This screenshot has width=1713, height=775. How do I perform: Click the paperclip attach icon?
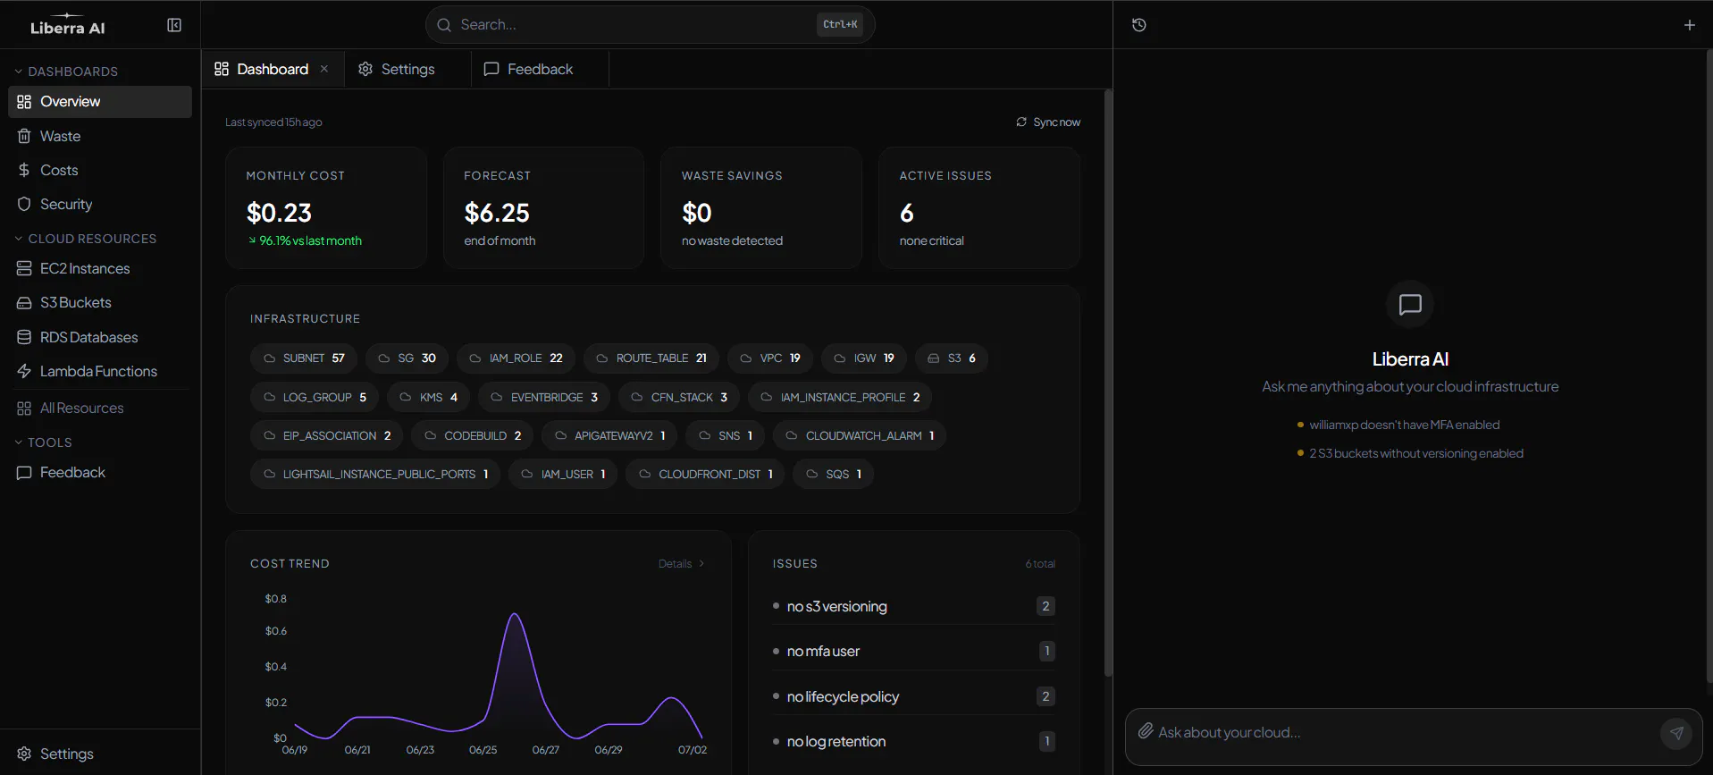1145,731
